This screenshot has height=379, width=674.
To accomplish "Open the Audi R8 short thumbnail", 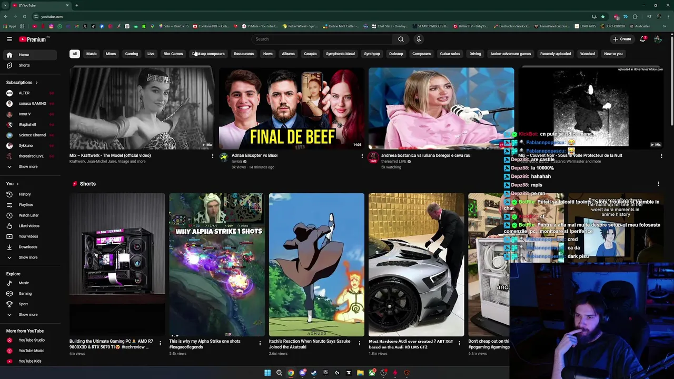I will [x=416, y=265].
